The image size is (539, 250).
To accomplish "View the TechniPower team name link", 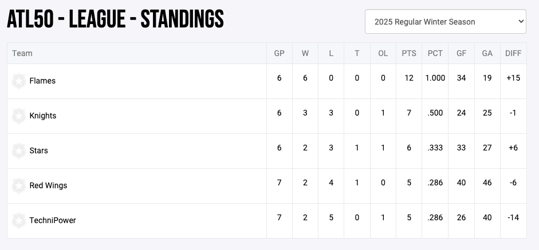I will pyautogui.click(x=53, y=221).
